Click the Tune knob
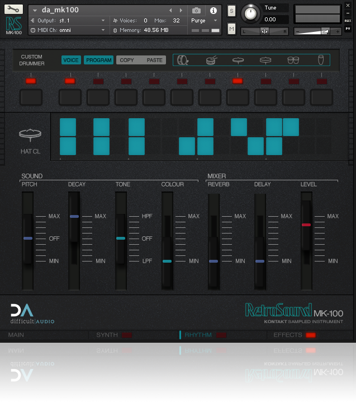 (x=250, y=13)
